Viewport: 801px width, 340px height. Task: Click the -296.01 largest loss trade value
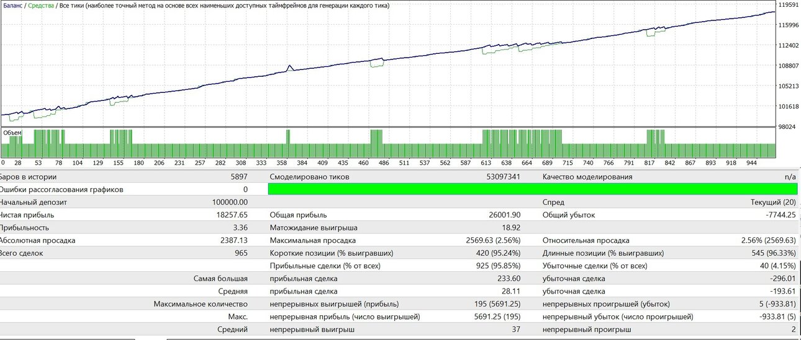click(784, 279)
